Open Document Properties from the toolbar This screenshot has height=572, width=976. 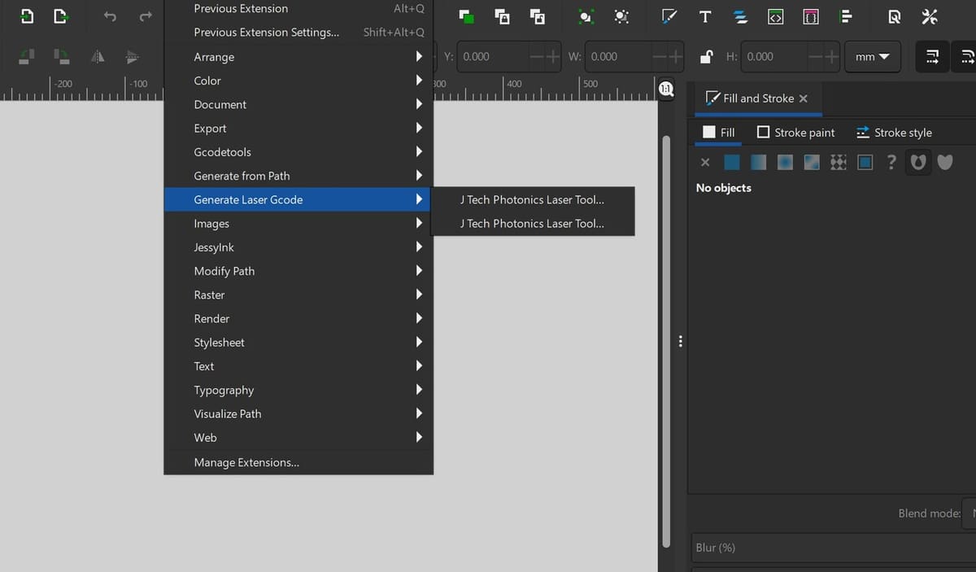point(895,16)
